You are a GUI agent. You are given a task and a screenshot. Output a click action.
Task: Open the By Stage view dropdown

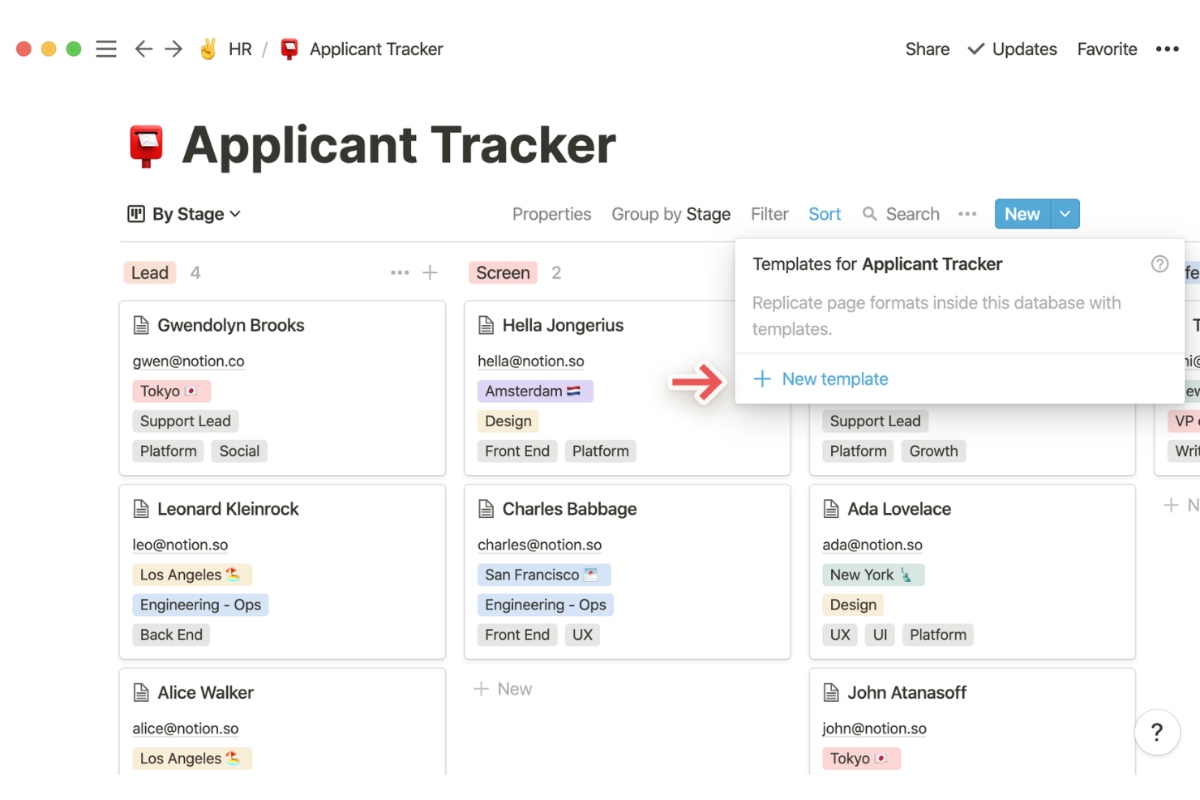click(183, 214)
